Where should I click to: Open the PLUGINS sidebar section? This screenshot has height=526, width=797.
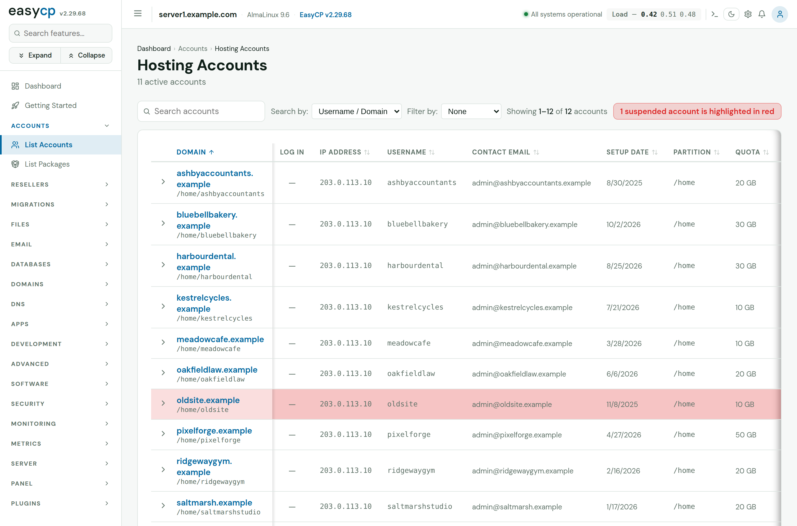(61, 503)
